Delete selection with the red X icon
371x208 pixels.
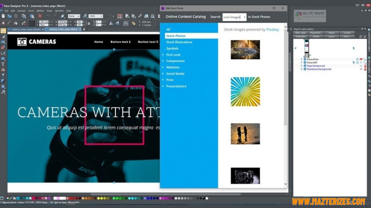point(40,16)
